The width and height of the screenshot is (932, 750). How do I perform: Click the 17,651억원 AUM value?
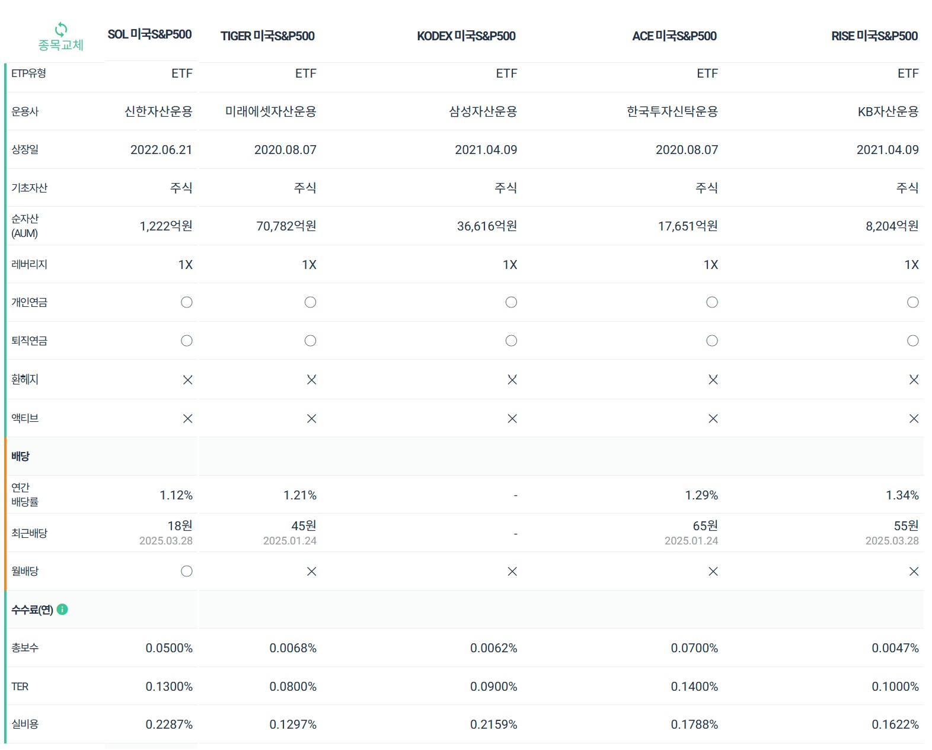tap(688, 226)
